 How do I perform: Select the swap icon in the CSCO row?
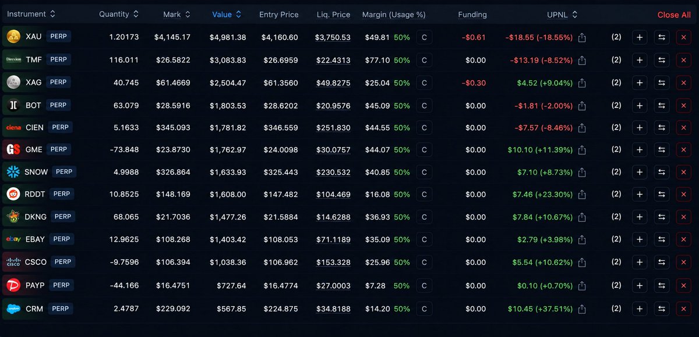pos(662,263)
